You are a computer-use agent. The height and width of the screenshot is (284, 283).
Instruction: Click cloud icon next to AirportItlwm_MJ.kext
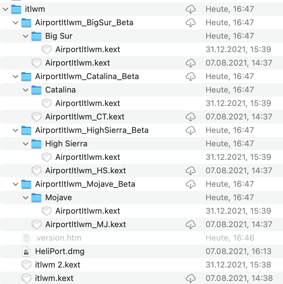191,224
